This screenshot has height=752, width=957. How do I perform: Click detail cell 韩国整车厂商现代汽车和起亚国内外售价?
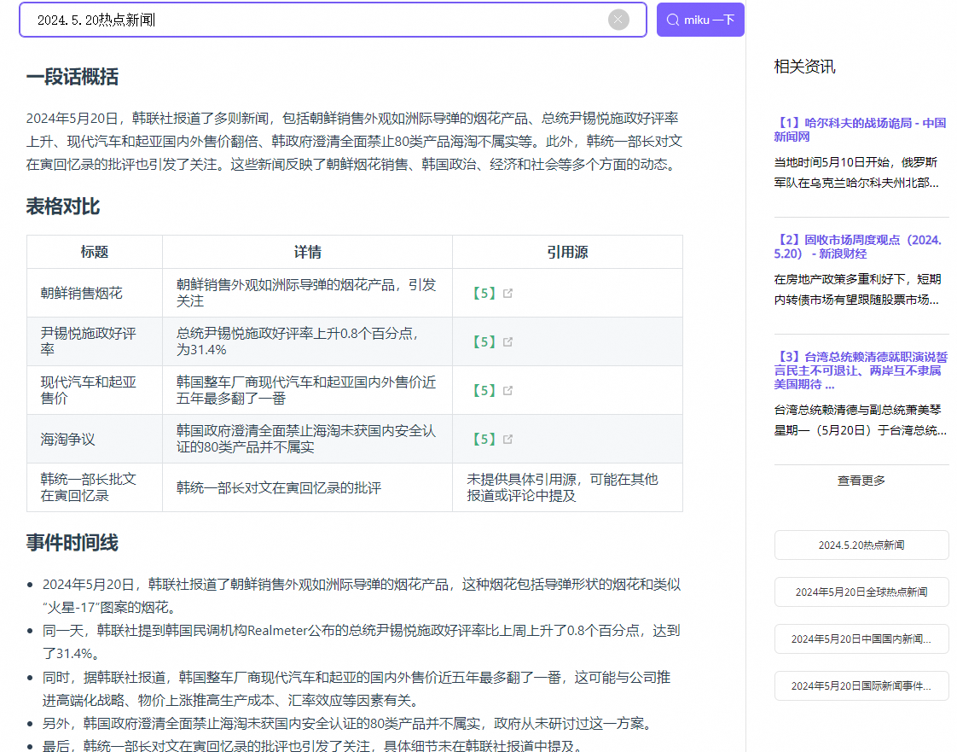(307, 390)
